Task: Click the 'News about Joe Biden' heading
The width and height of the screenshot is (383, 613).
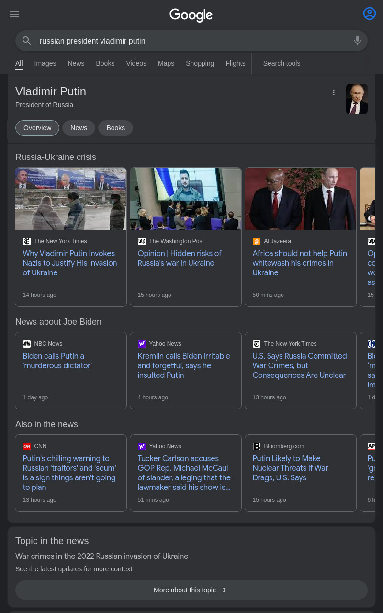Action: (58, 322)
